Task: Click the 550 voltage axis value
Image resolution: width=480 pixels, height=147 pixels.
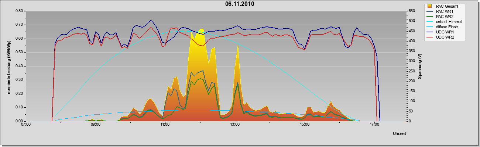Action: pos(411,11)
